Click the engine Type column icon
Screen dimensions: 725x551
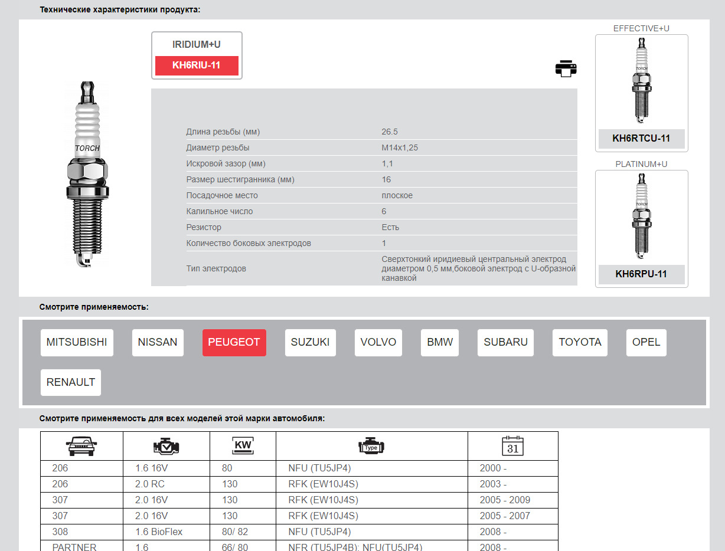371,447
